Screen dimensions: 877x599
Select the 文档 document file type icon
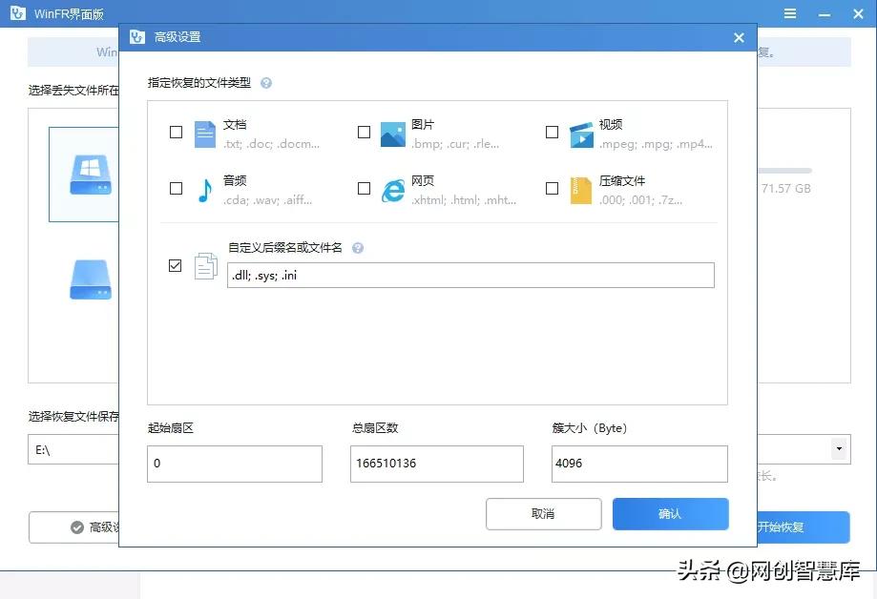tap(204, 134)
